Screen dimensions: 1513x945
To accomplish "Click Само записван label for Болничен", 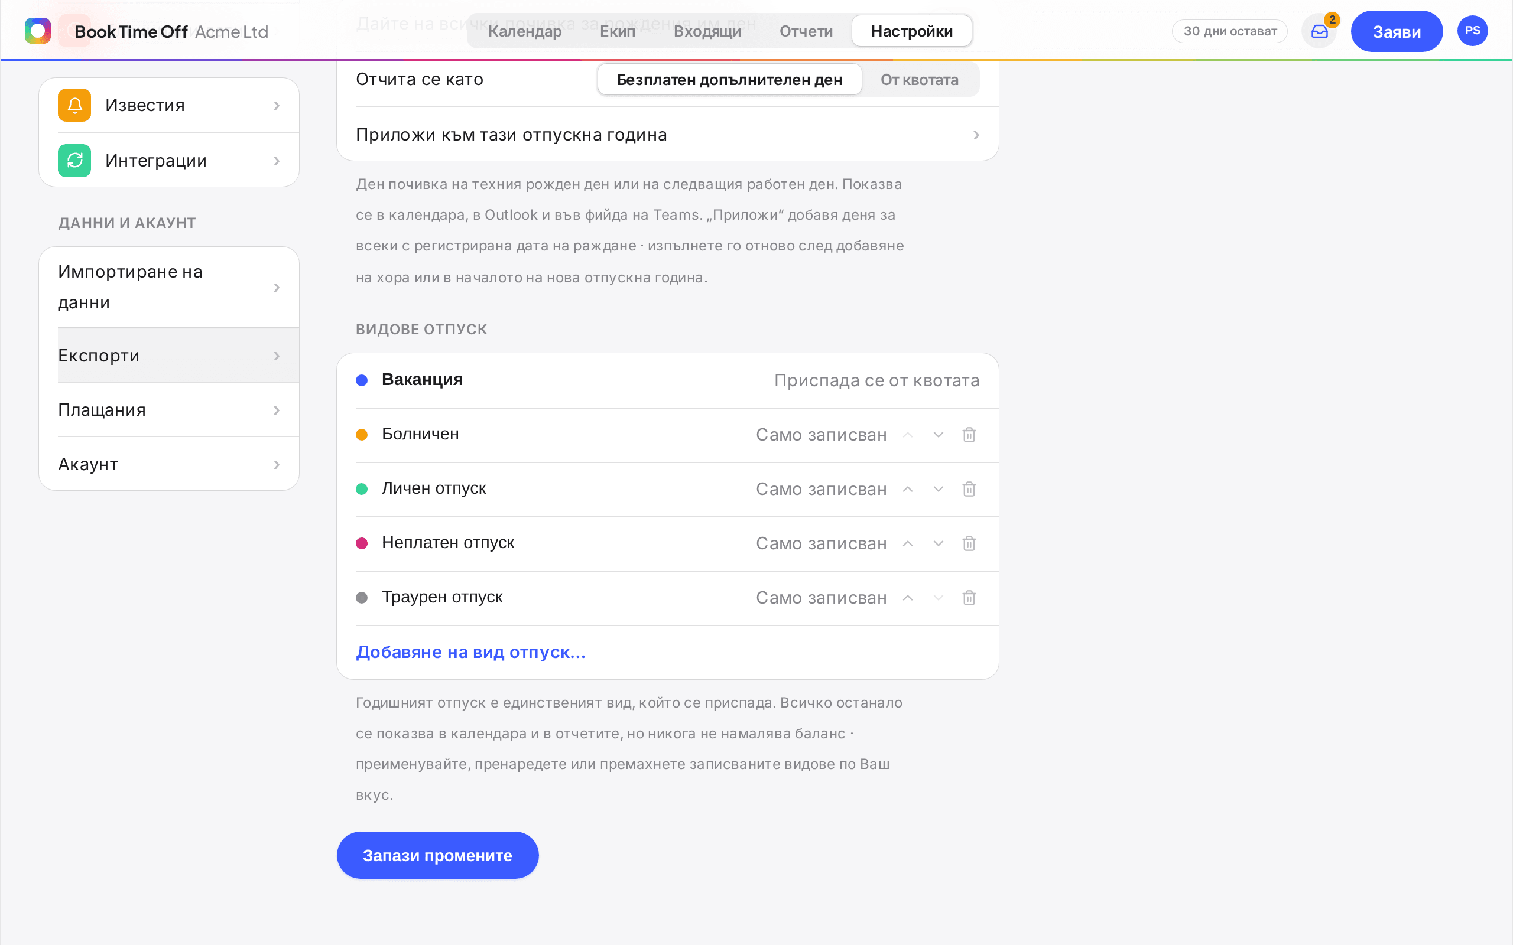I will (821, 434).
